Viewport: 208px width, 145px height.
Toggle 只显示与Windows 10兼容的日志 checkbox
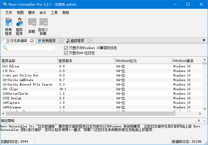(66, 48)
